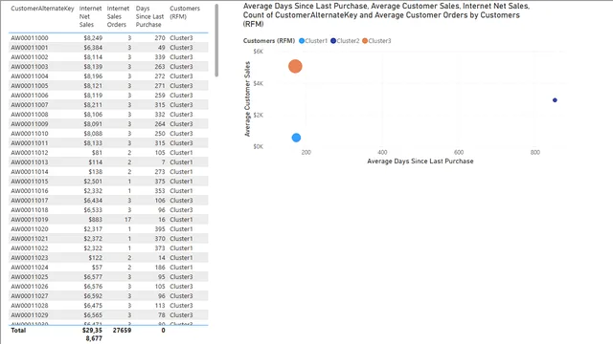The image size is (613, 344).
Task: Click the Average Days Since Last Purchase axis title
Action: [x=420, y=161]
